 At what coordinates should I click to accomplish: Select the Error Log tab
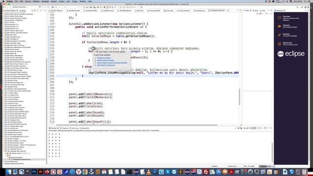[74, 128]
